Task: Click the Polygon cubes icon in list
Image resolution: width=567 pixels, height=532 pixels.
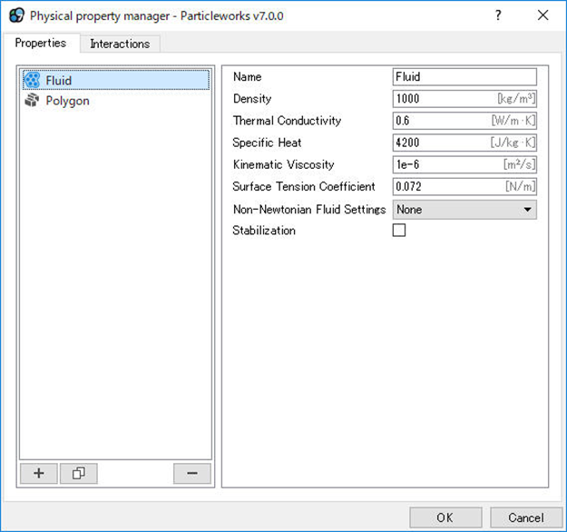Action: coord(32,100)
